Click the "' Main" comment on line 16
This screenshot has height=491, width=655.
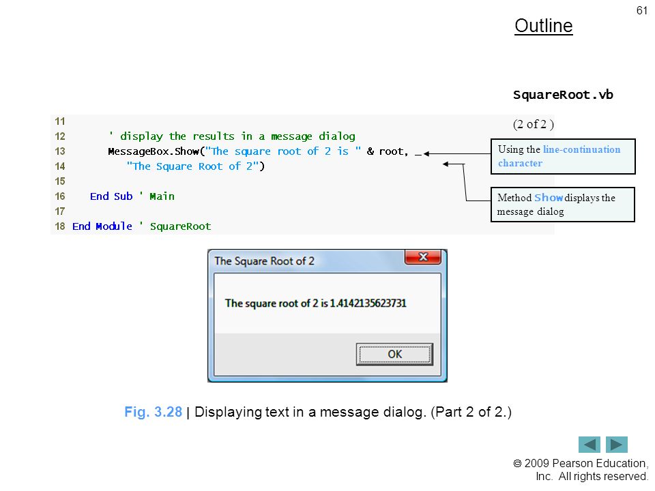pyautogui.click(x=157, y=196)
